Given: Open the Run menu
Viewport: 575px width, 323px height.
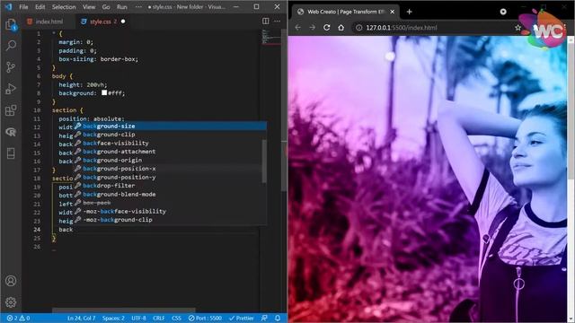Looking at the screenshot, I should (x=122, y=7).
